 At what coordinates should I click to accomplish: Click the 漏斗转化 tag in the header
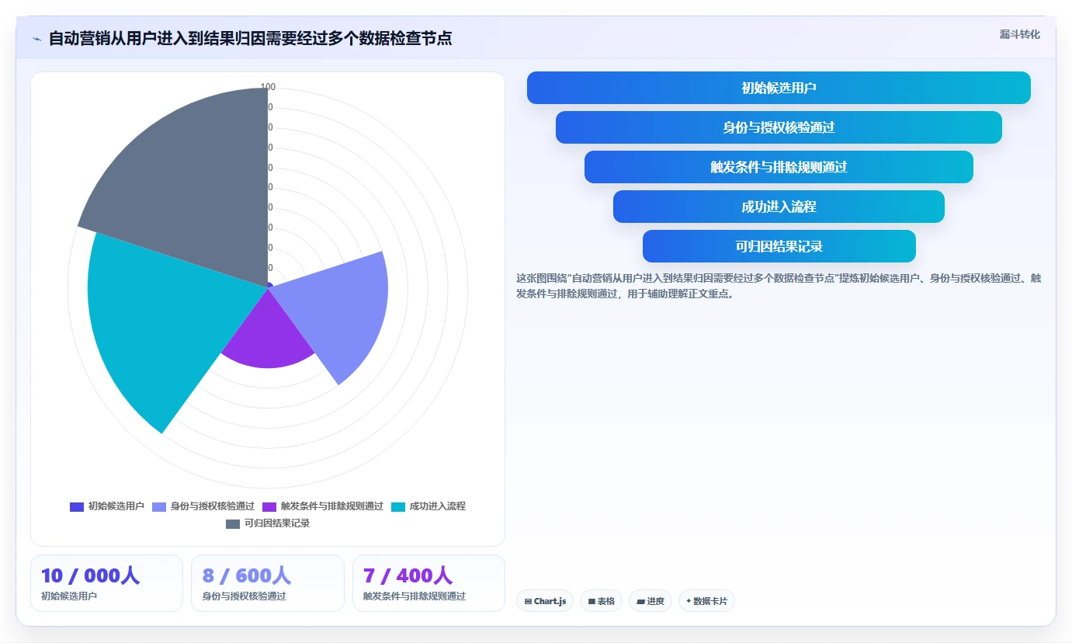pos(1019,34)
